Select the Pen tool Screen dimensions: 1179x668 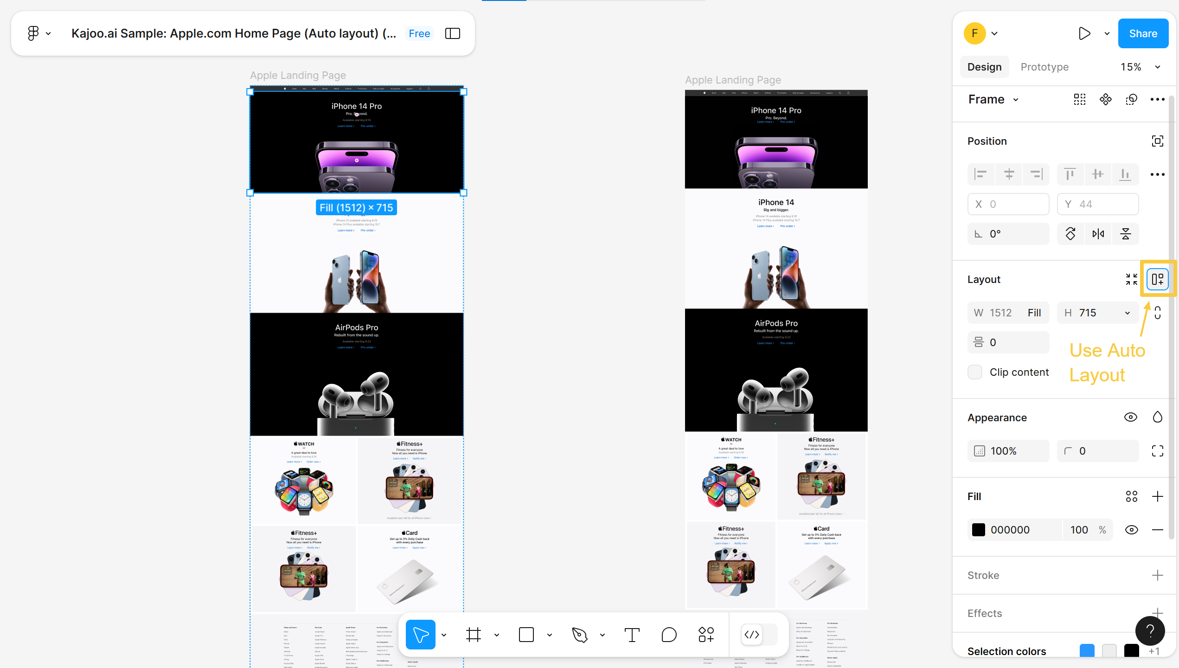[x=579, y=635]
